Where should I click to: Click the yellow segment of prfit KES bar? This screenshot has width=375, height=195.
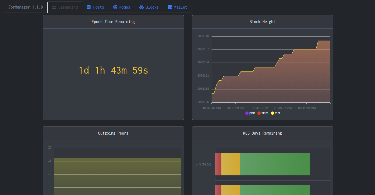pos(230,164)
